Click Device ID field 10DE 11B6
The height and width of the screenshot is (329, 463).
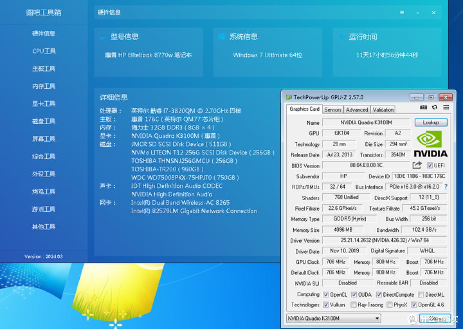tap(419, 176)
